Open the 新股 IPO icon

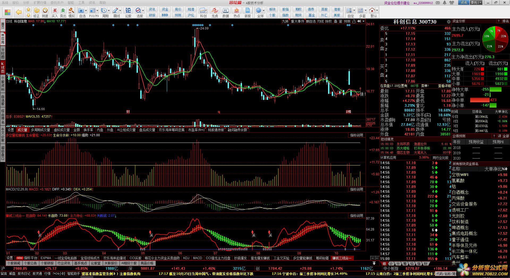click(x=248, y=10)
